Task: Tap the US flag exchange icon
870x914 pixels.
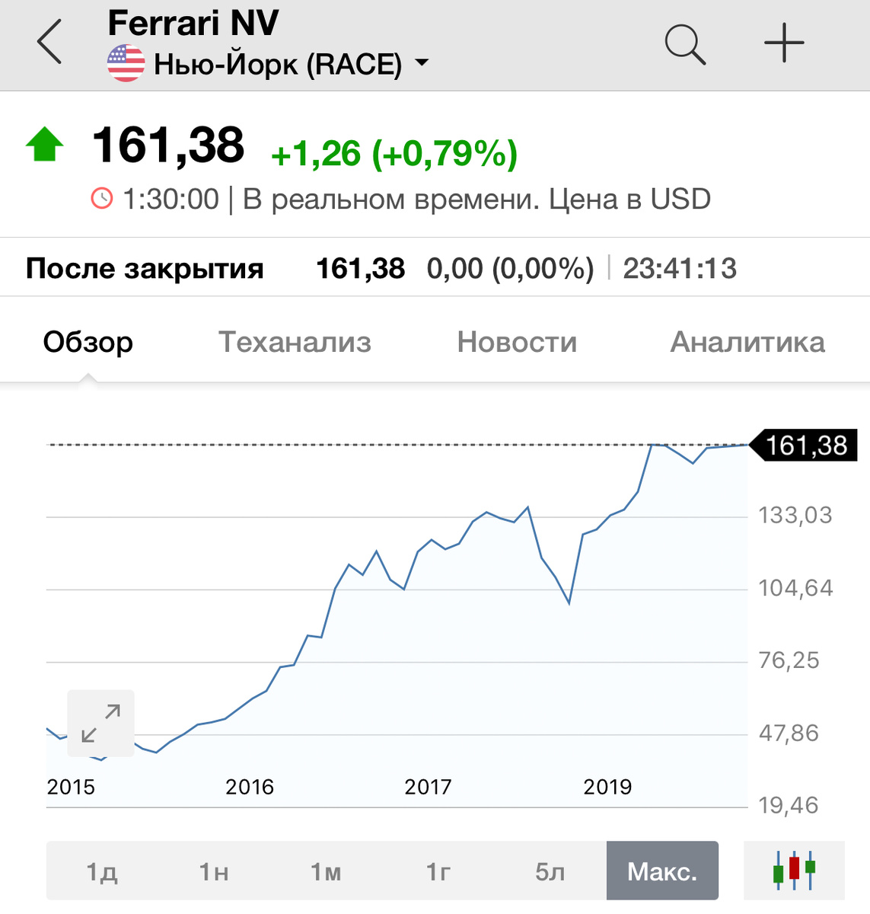Action: point(126,64)
